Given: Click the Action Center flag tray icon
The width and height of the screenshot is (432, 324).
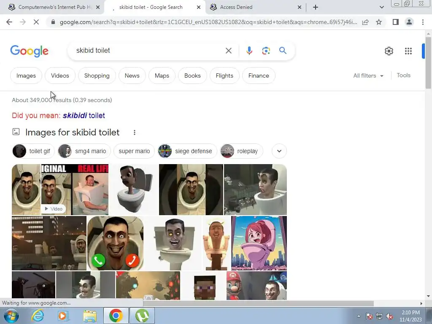Looking at the screenshot, I should click(369, 316).
